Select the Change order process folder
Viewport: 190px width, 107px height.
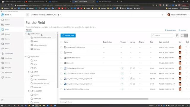41,83
